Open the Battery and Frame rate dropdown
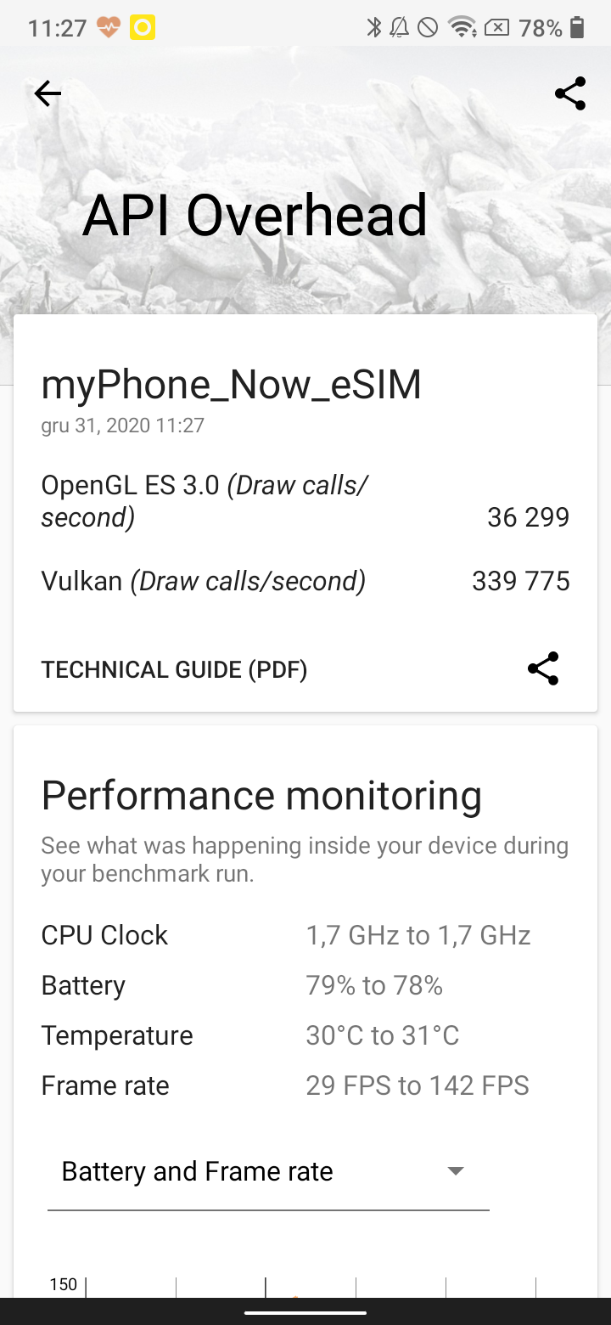 (x=268, y=1172)
